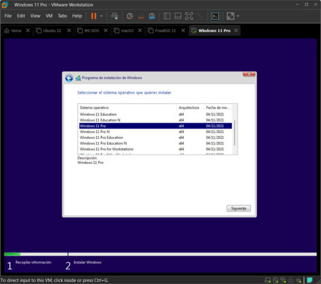Go back with the blue arrow in setup

coord(69,78)
